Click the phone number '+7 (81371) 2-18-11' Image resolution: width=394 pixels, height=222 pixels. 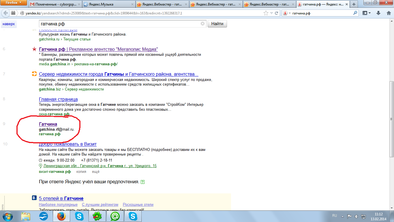pos(97,160)
